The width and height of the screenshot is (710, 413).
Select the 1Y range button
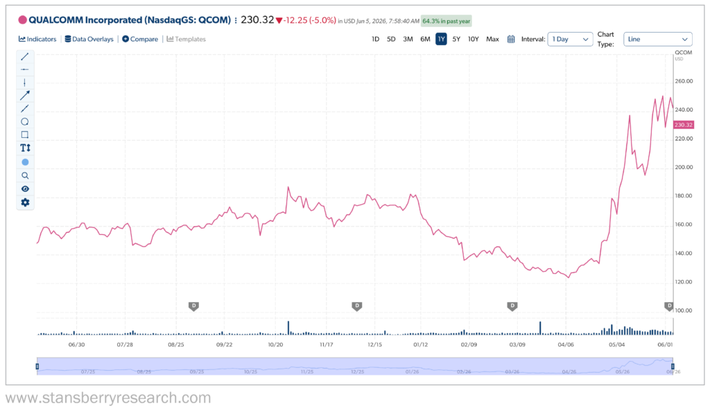(x=441, y=39)
